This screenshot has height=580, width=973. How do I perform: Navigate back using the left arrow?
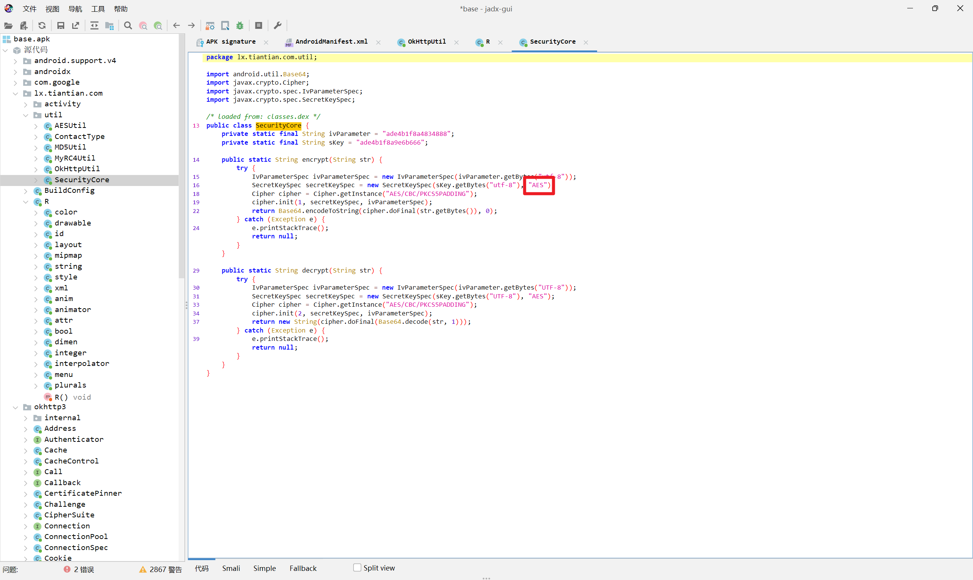(176, 26)
